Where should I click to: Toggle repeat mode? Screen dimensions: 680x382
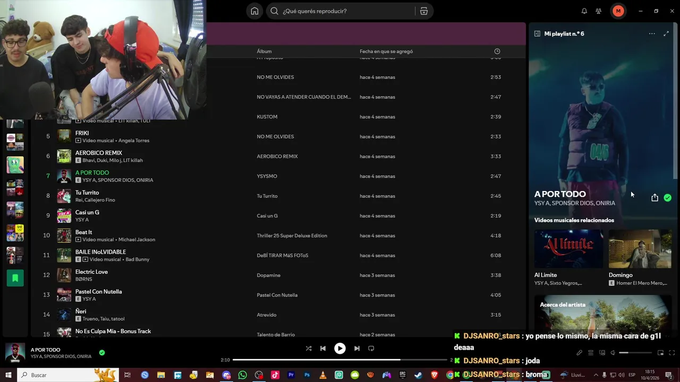(371, 349)
